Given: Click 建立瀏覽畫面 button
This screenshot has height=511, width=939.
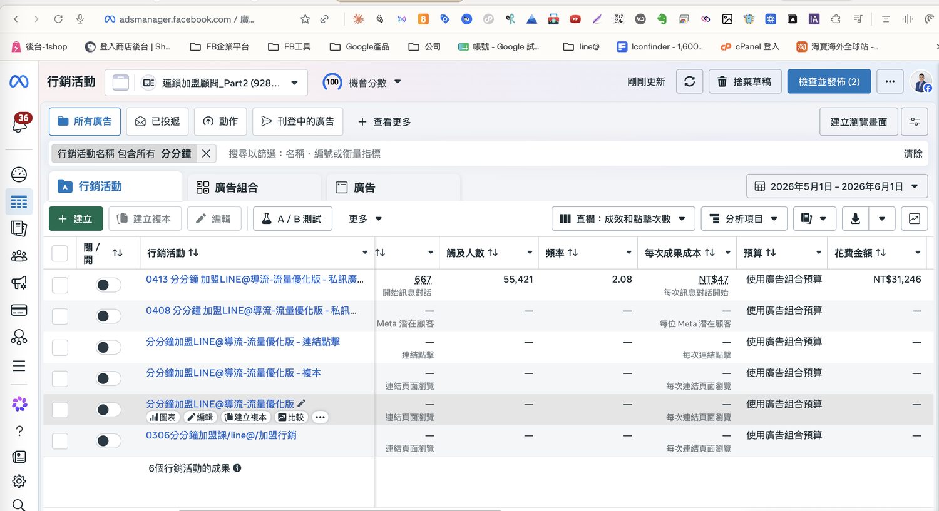Looking at the screenshot, I should click(x=858, y=122).
